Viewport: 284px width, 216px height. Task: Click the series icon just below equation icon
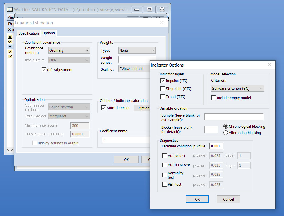(10, 51)
